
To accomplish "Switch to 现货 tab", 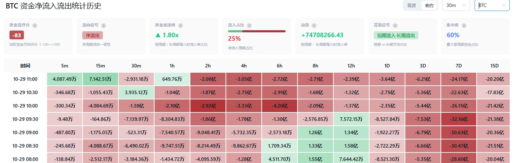I will click(412, 5).
